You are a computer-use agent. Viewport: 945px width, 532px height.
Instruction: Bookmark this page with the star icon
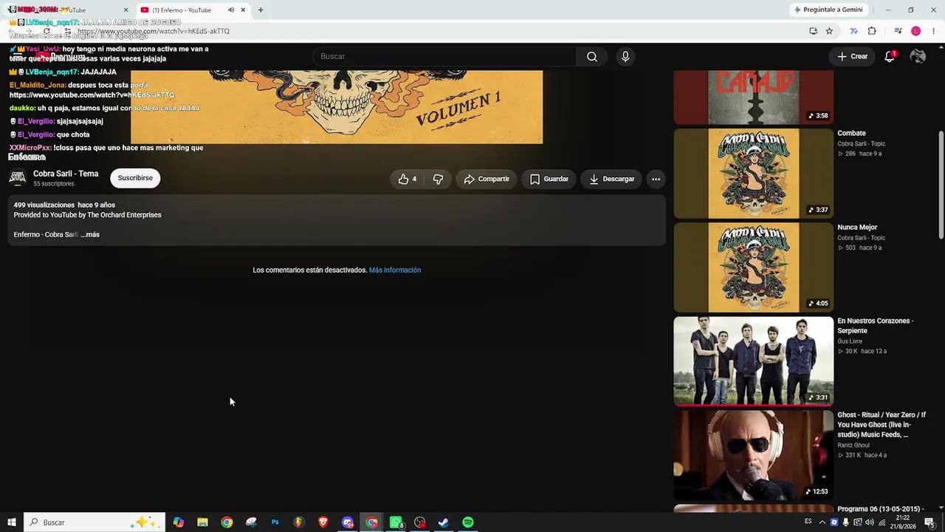pyautogui.click(x=829, y=31)
